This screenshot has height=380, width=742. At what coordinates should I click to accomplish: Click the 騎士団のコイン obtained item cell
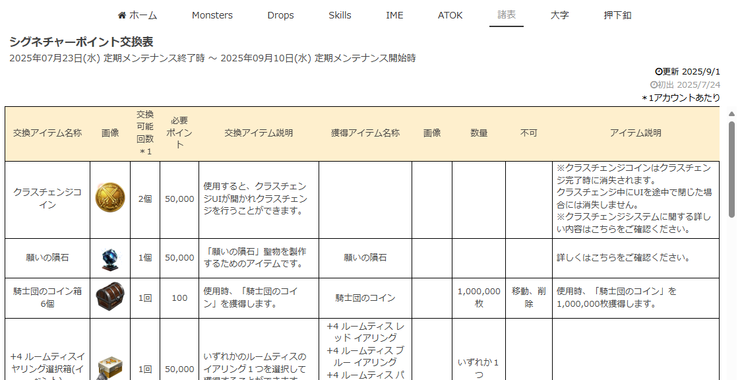tap(365, 298)
